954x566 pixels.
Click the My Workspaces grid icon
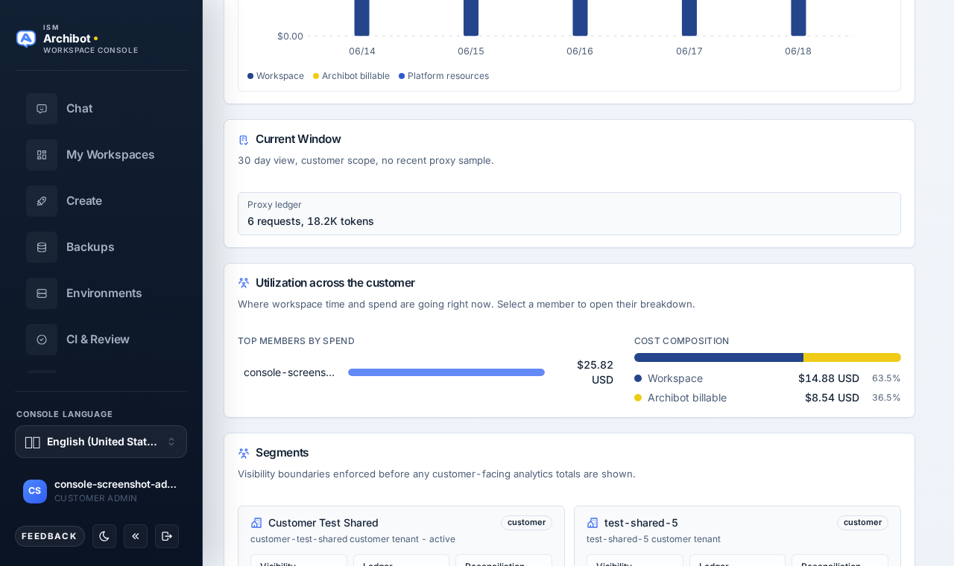pyautogui.click(x=42, y=155)
